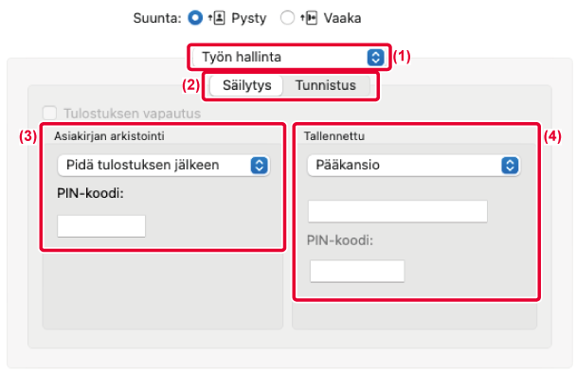Click the Vaaka text label
Image resolution: width=576 pixels, height=371 pixels.
tap(342, 18)
